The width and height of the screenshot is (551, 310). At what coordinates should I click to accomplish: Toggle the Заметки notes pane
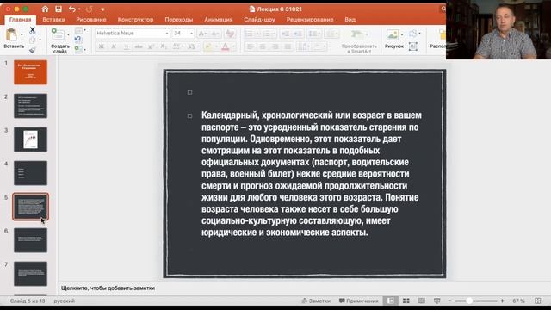tap(316, 301)
